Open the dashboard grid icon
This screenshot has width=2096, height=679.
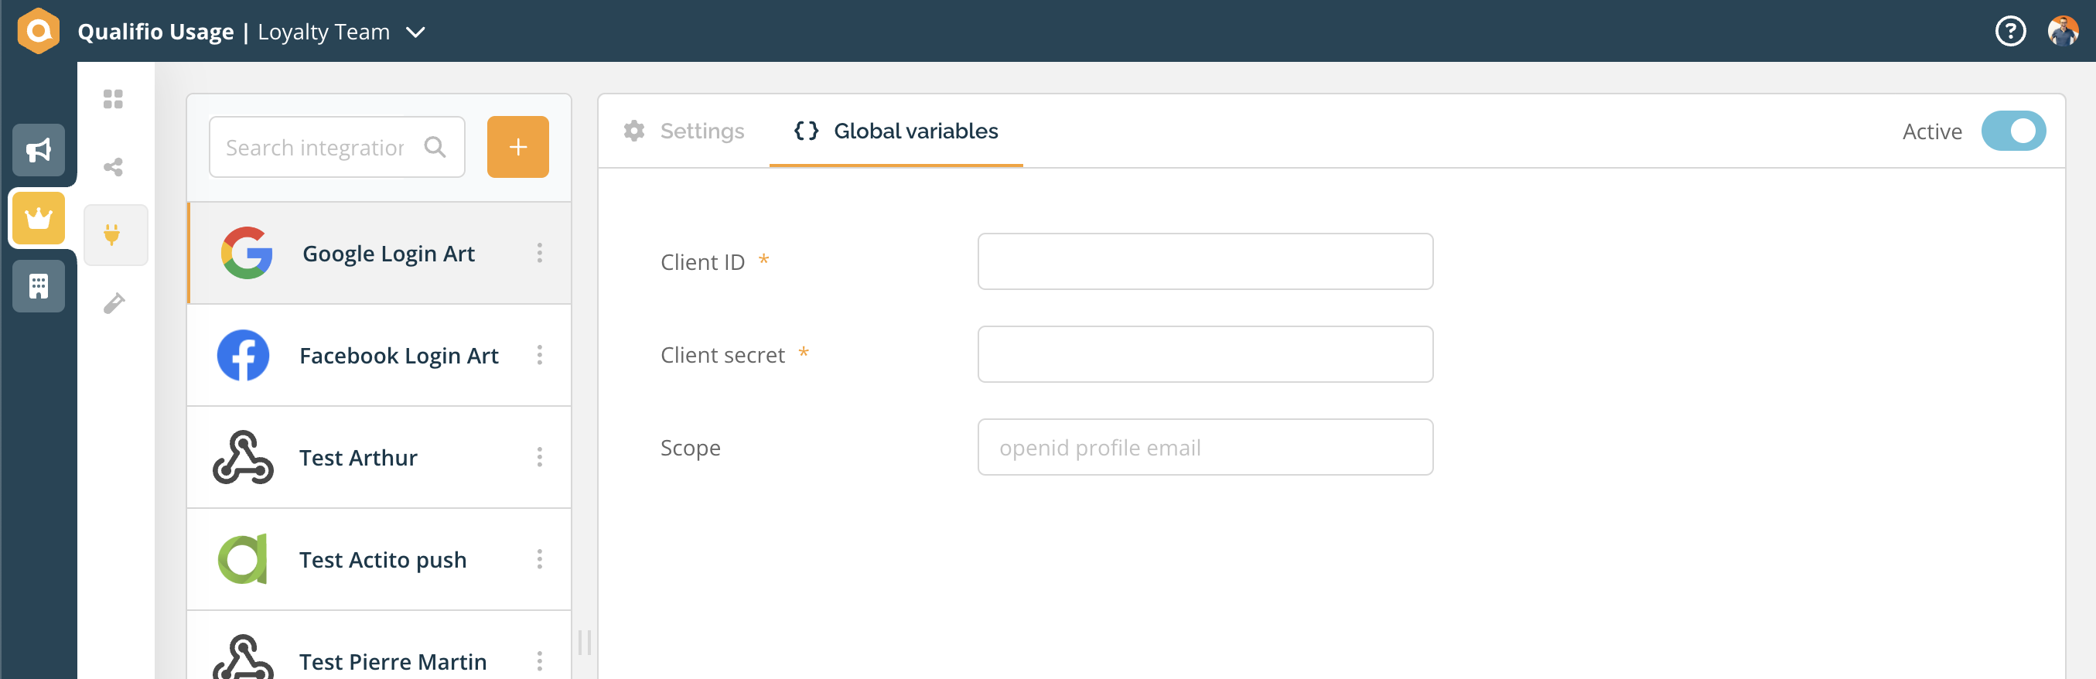(113, 98)
